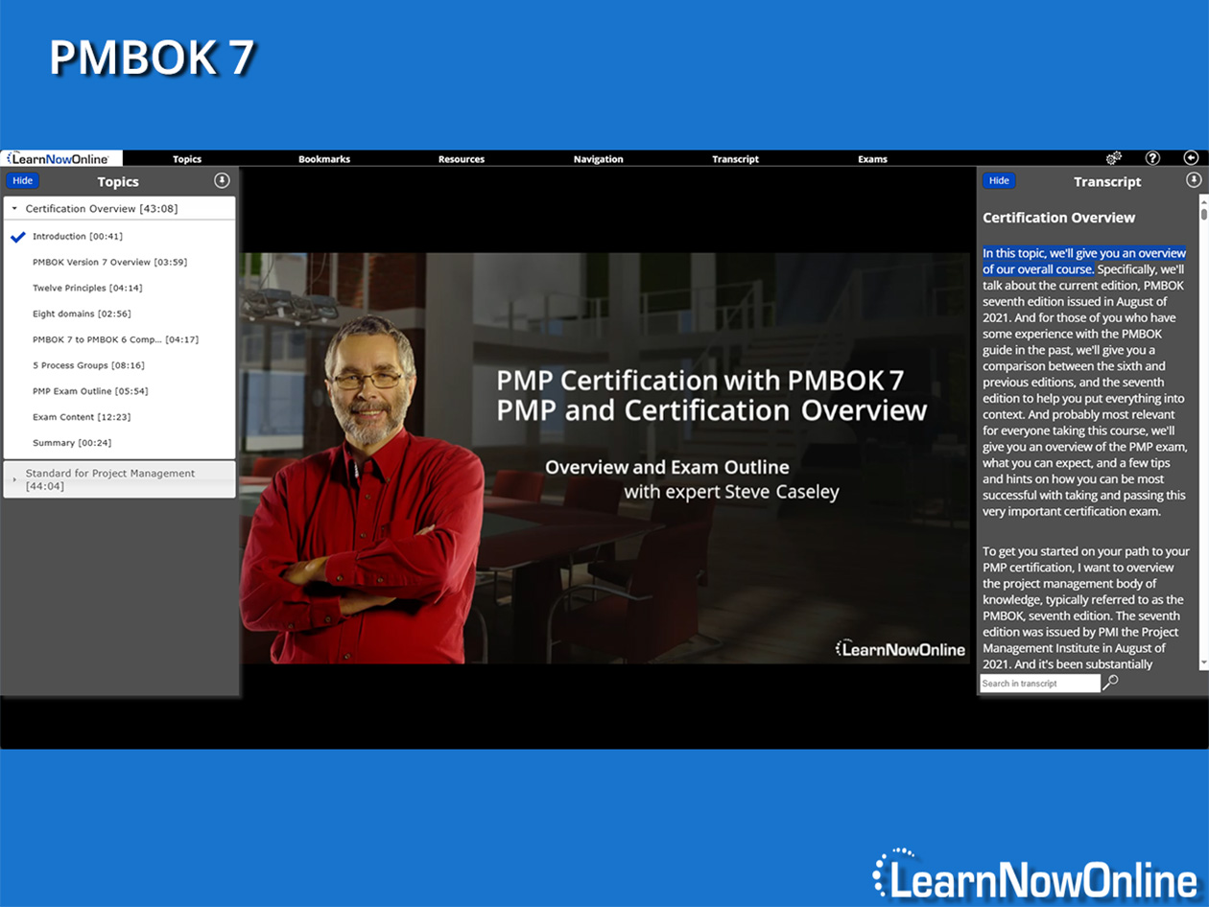Hide the Topics panel

pyautogui.click(x=22, y=180)
